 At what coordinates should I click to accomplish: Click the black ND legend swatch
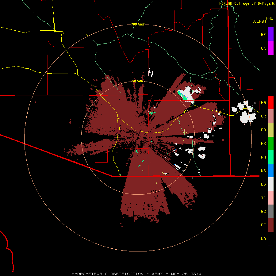pos(271,239)
